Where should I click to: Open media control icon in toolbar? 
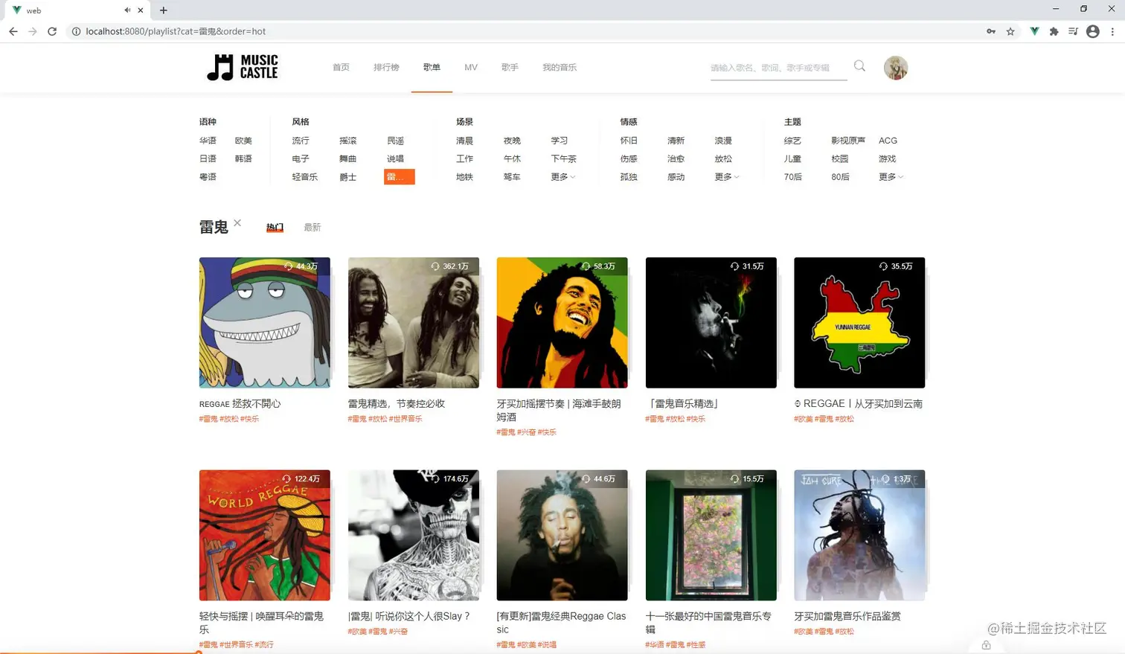1073,31
